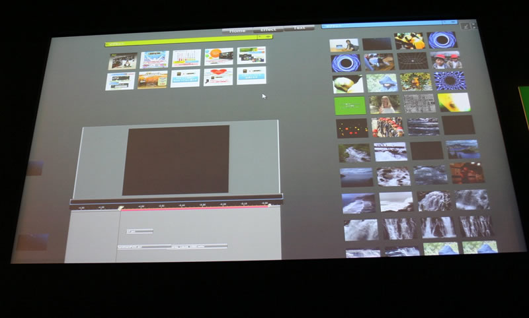Click the timeline playhead marker

click(x=120, y=208)
